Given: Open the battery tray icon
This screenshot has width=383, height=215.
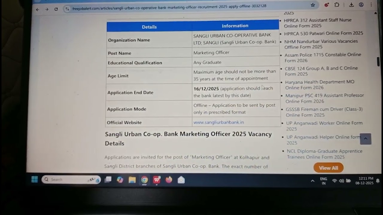Looking at the screenshot, I should point(348,181).
